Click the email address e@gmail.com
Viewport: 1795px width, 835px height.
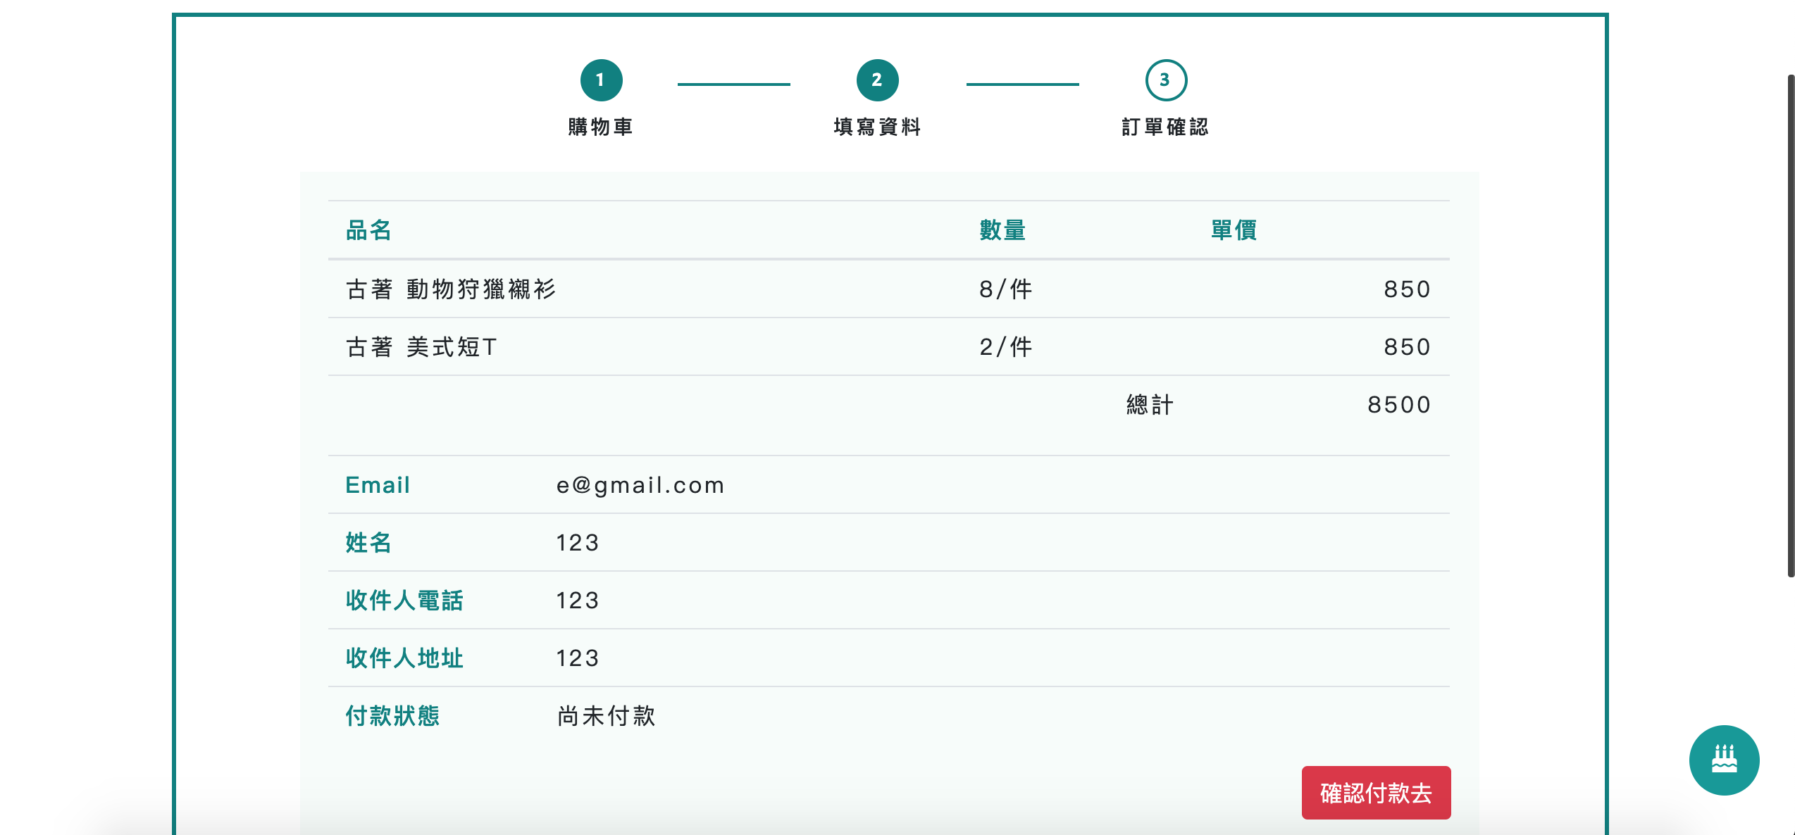point(640,484)
